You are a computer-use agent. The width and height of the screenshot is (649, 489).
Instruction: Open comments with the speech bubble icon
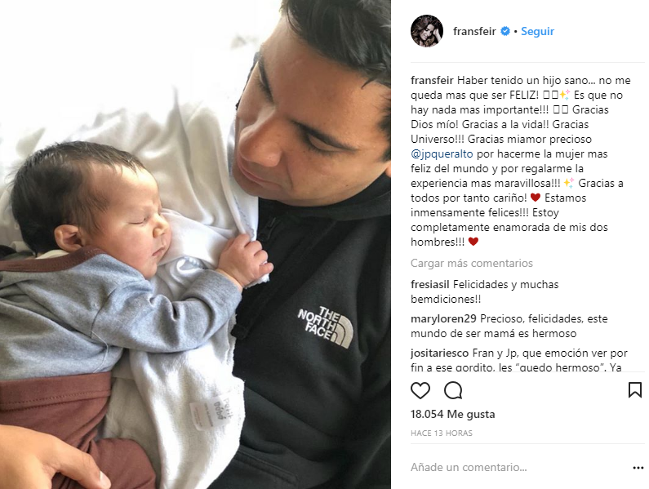coord(453,390)
